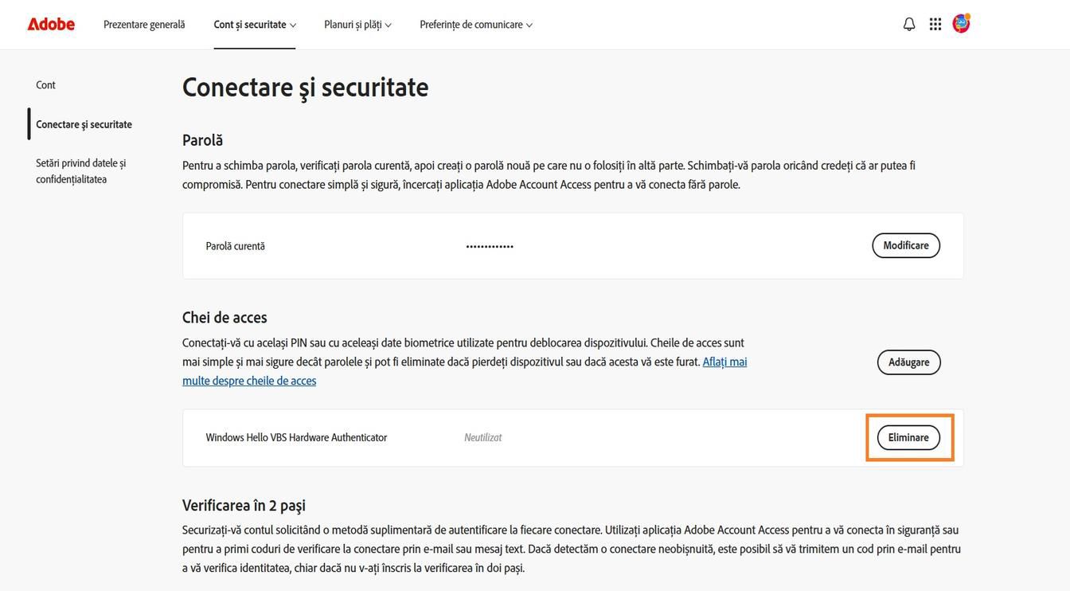Open the user profile avatar
The height and width of the screenshot is (591, 1070).
[x=961, y=23]
